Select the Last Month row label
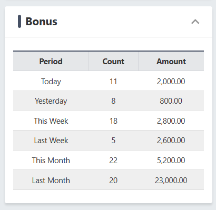Screen dimensions: 216x210 coord(51,181)
